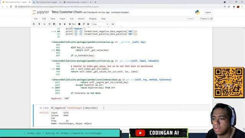Go back in browser history

(x=3, y=7)
